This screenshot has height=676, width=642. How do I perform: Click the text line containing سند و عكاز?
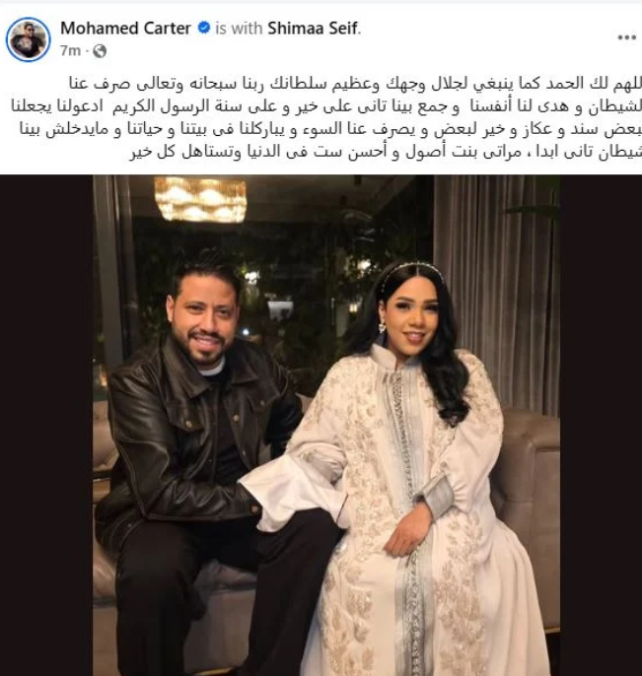(x=331, y=130)
